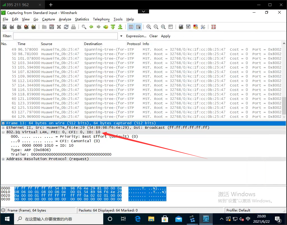The height and width of the screenshot is (225, 287).
Task: Open the Windows Start menu
Action: click(x=7, y=219)
